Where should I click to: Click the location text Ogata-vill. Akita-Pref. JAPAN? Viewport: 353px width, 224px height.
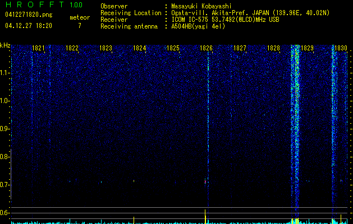pos(220,13)
